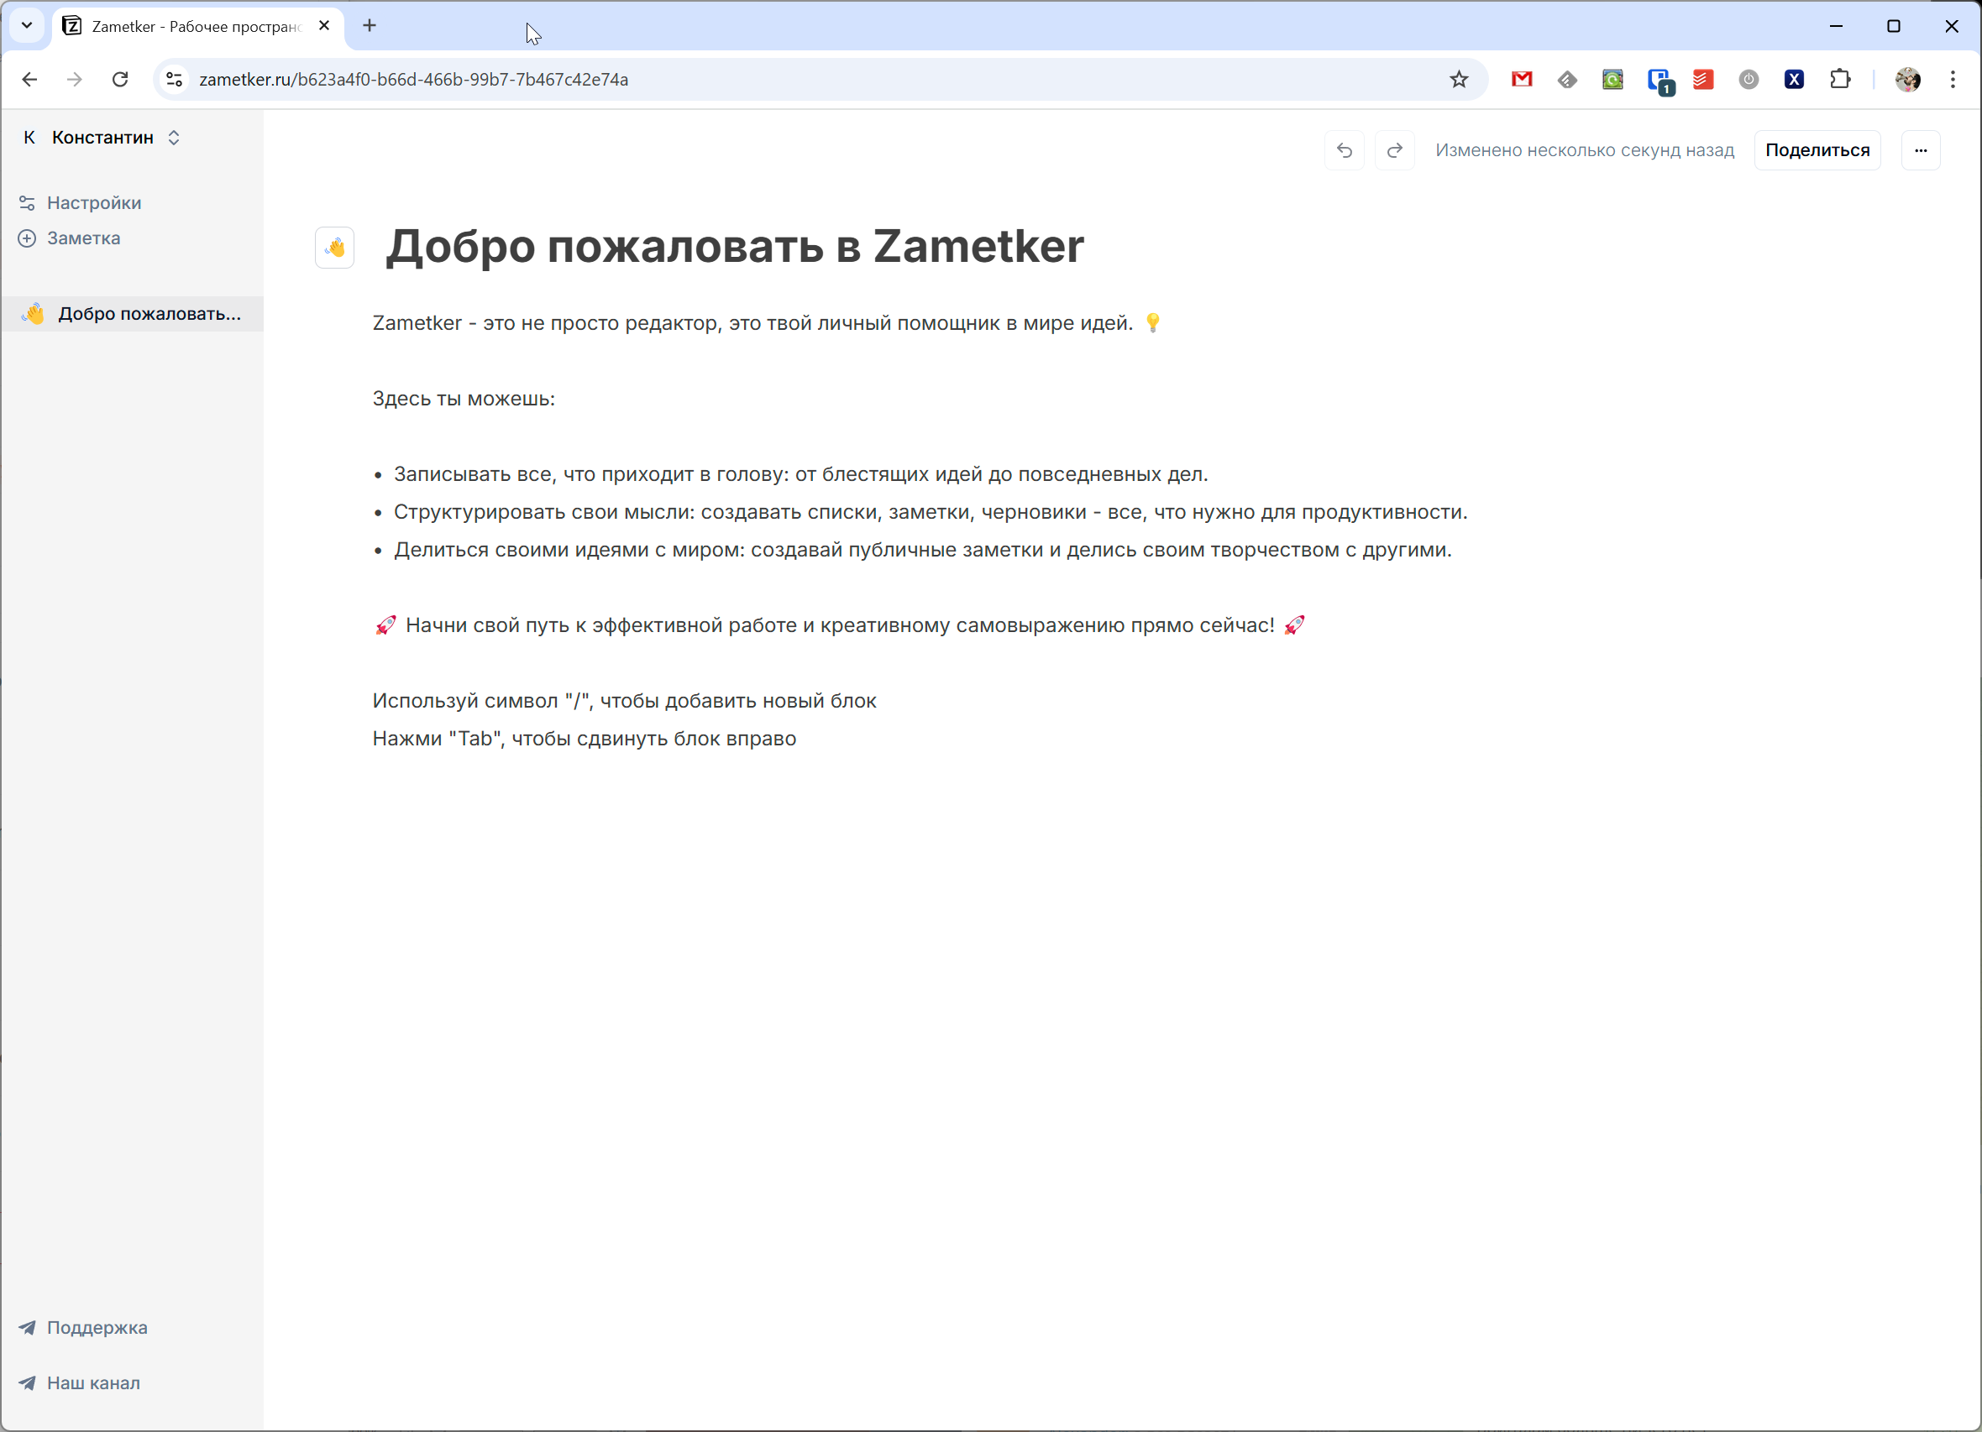Click the redo arrow icon

1394,150
